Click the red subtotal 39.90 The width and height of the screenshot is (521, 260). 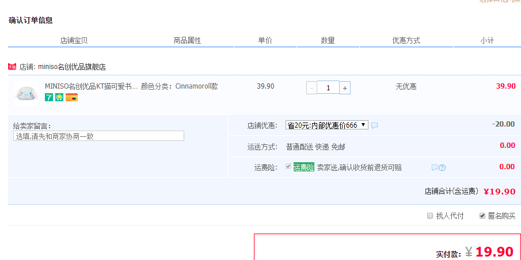[505, 86]
